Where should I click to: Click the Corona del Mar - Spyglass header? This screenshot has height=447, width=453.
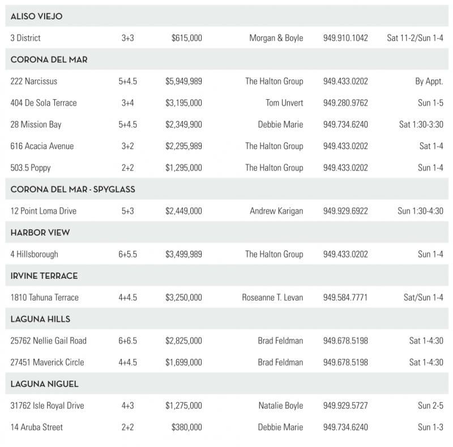(72, 190)
